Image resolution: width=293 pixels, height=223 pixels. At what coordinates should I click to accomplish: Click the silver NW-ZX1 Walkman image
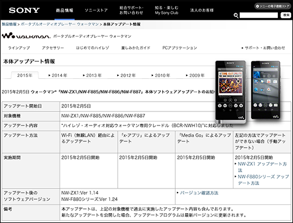tap(231, 92)
